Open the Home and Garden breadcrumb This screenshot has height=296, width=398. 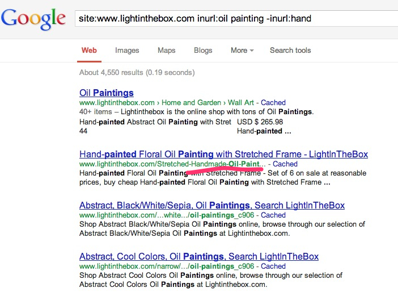click(x=189, y=103)
